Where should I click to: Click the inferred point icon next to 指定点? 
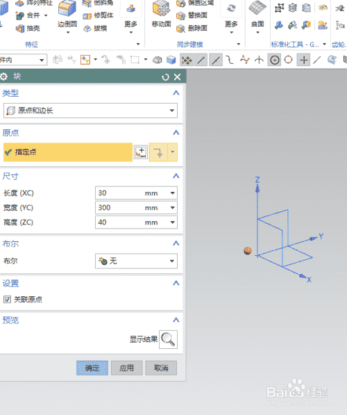click(x=158, y=152)
